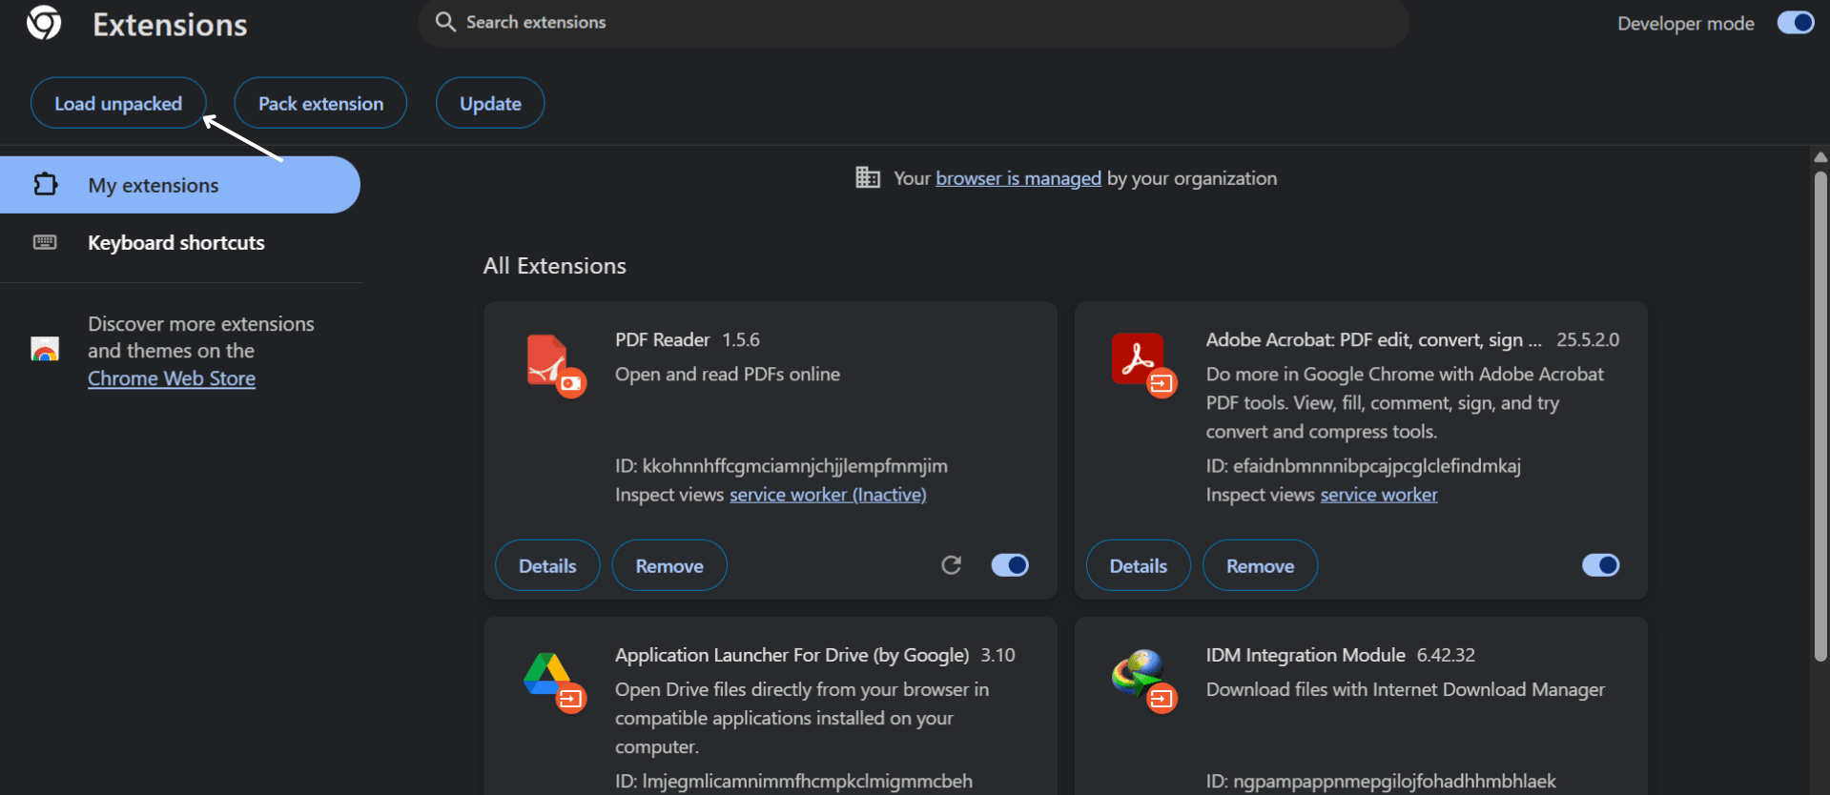Open Details for Adobe Acrobat
Viewport: 1830px width, 795px height.
(x=1139, y=565)
